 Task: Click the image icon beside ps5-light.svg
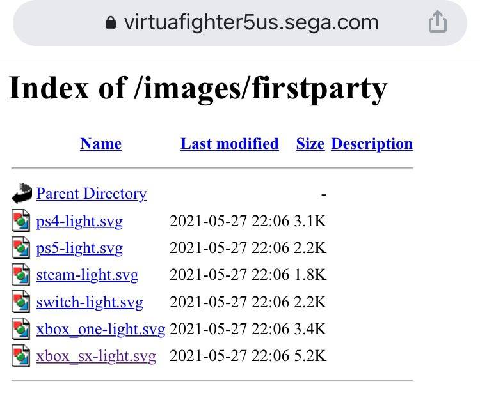click(x=21, y=248)
